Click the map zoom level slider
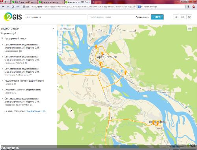Viewport: 197px width, 150px height. coord(60,45)
